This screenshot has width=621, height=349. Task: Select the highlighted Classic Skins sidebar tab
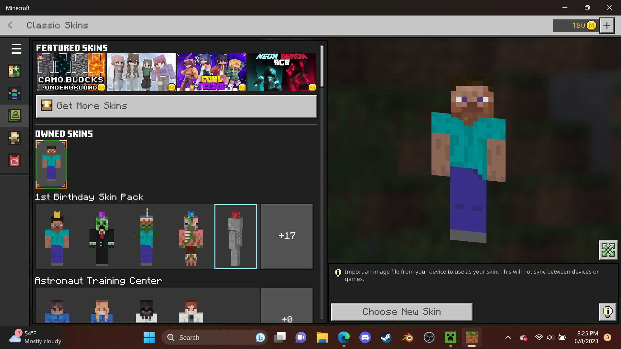[x=14, y=116]
